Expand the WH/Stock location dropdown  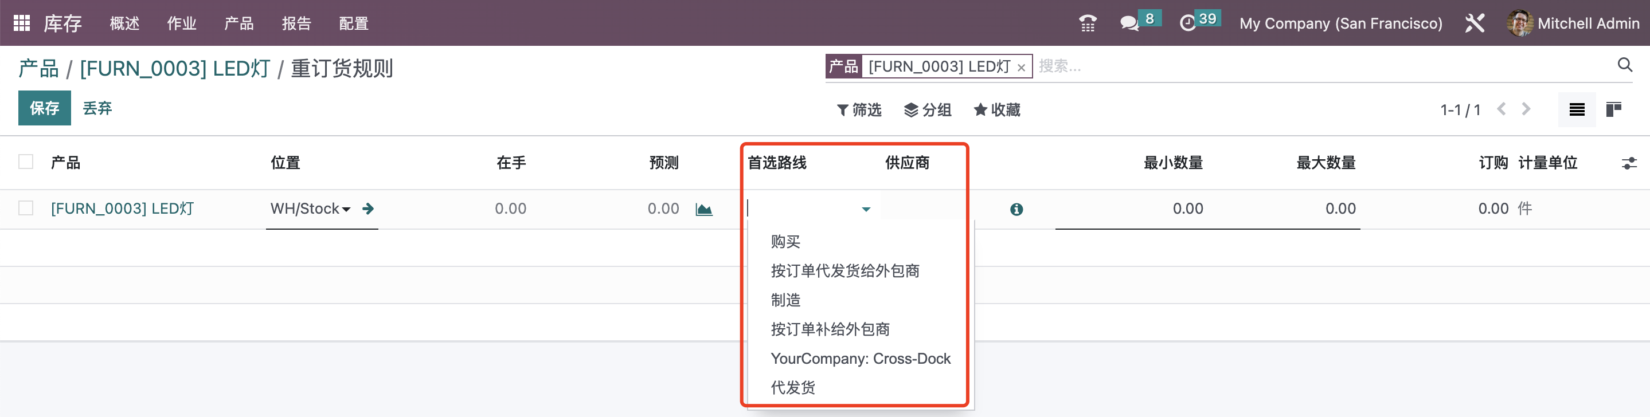346,210
